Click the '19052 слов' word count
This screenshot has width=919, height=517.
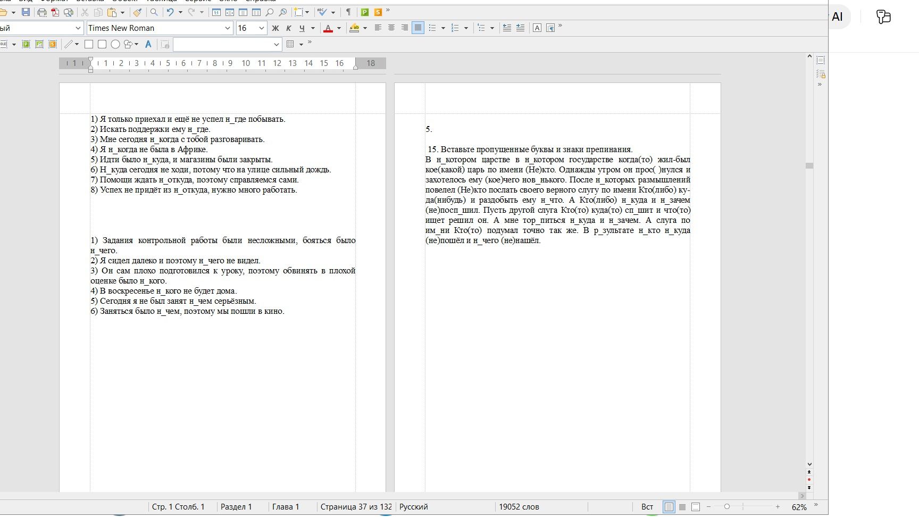click(519, 507)
